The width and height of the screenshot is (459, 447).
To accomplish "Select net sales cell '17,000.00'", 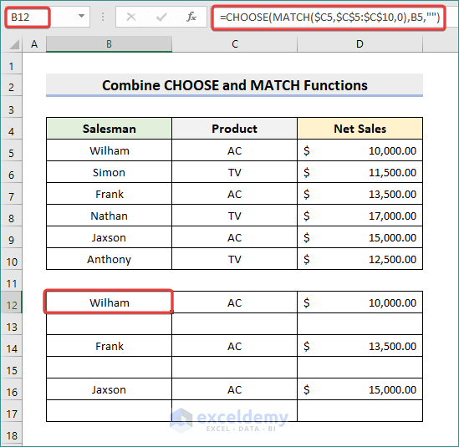I will pyautogui.click(x=360, y=216).
